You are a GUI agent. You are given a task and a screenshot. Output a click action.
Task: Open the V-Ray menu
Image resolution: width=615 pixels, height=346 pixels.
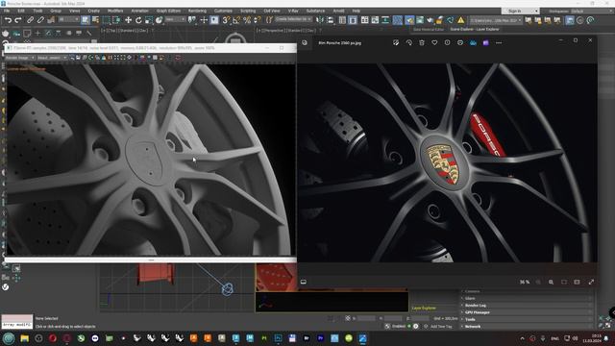(293, 11)
